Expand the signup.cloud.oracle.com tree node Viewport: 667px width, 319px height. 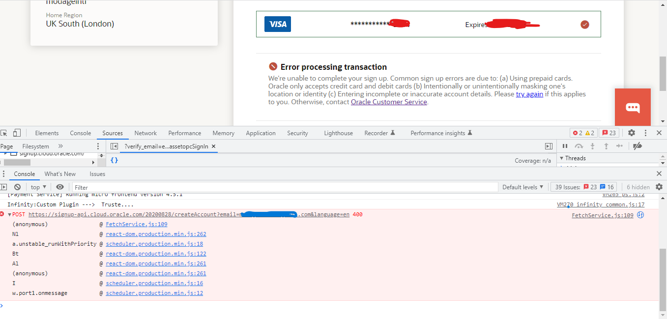pyautogui.click(x=6, y=153)
